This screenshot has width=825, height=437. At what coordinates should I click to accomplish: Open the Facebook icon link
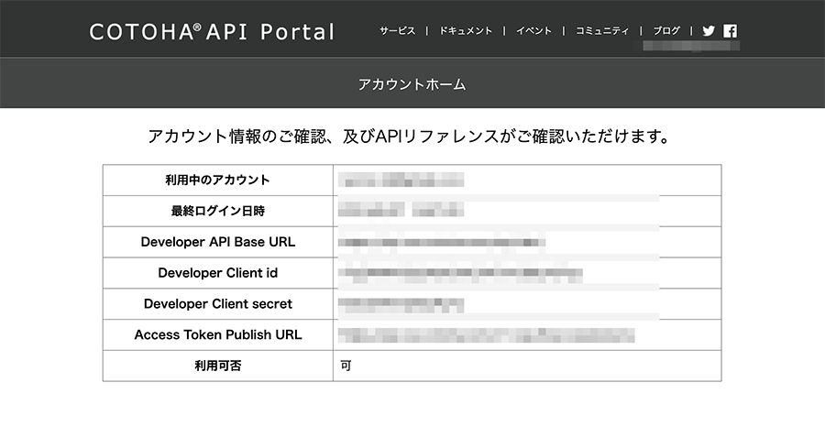731,31
